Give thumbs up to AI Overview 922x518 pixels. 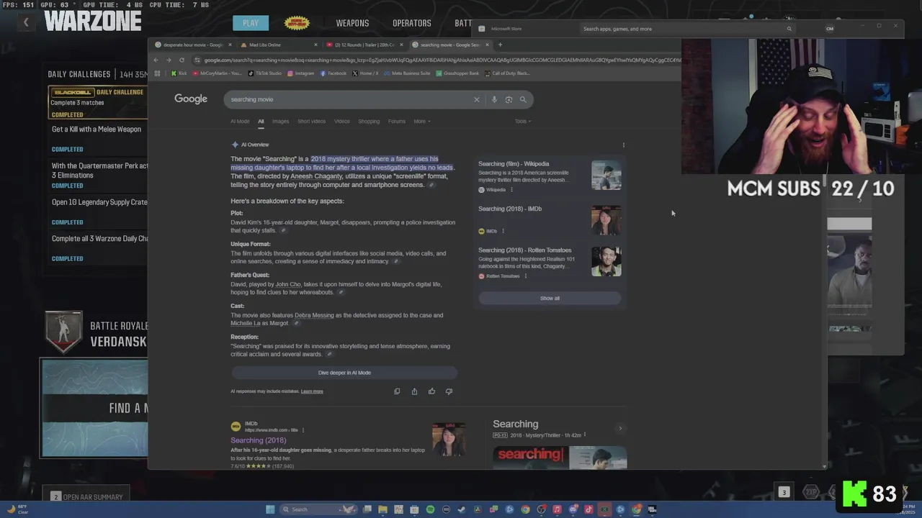click(431, 391)
